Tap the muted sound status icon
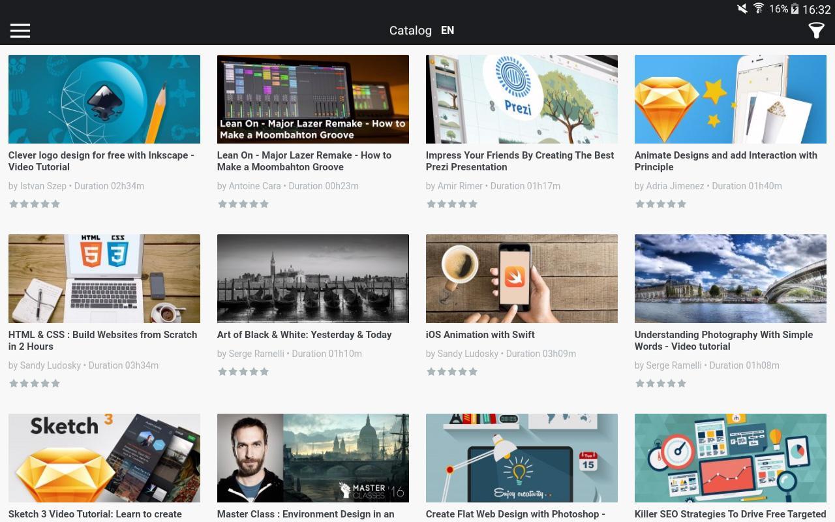 click(742, 8)
